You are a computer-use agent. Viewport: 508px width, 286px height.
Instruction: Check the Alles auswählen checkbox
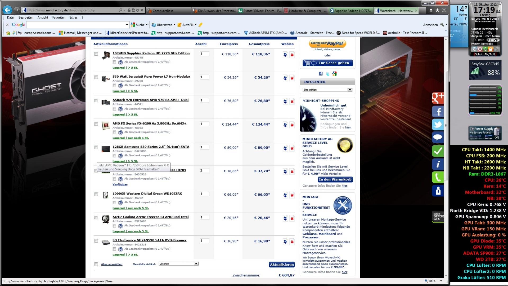96,264
